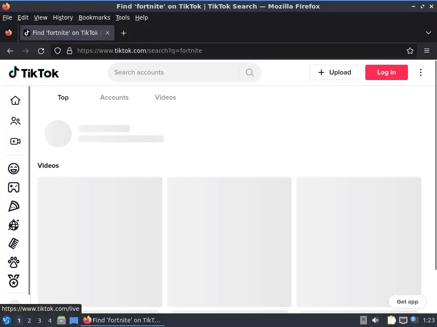437x327 pixels.
Task: Select the Food pizza slice category icon
Action: 14,207
